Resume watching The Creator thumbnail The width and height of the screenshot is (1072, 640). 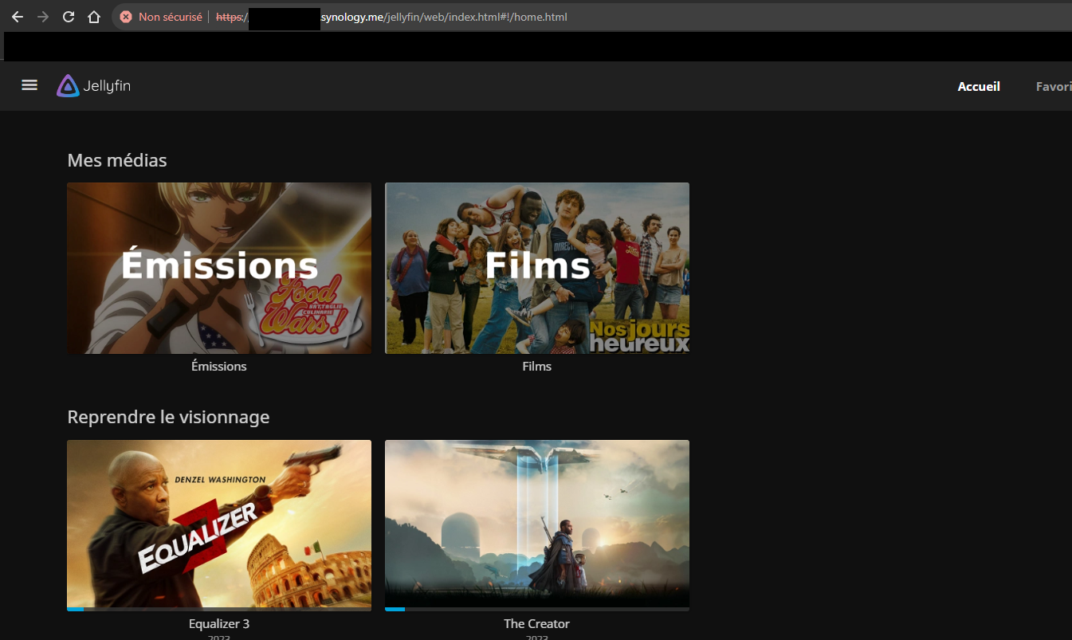coord(537,522)
